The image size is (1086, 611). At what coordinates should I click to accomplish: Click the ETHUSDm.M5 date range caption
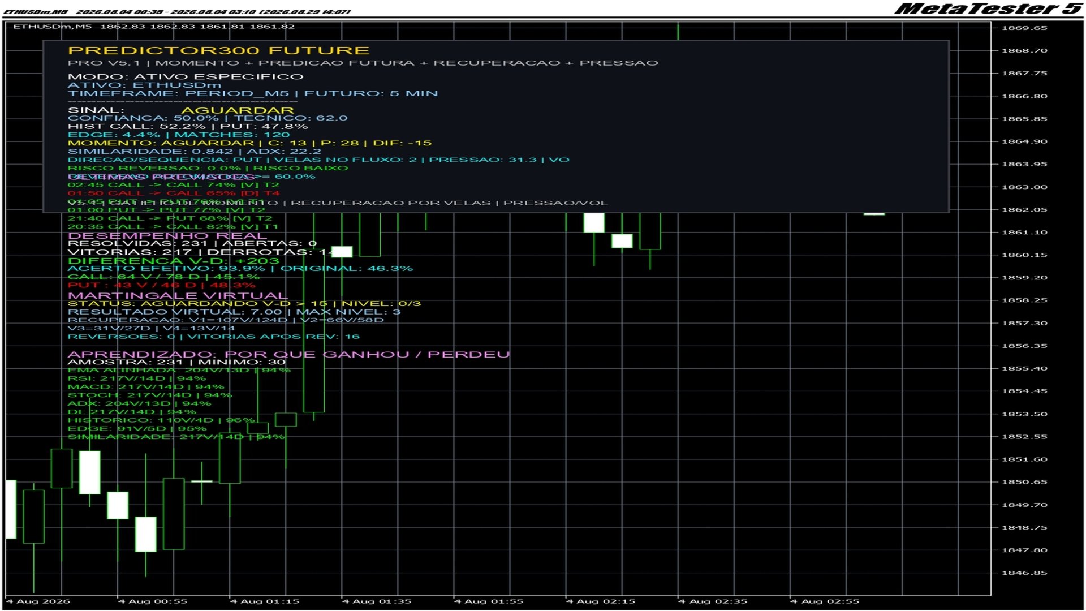point(177,11)
